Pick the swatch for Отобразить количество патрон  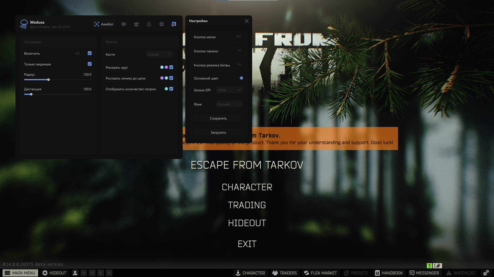pyautogui.click(x=166, y=89)
